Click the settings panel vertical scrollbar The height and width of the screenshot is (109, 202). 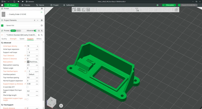(x=43, y=84)
